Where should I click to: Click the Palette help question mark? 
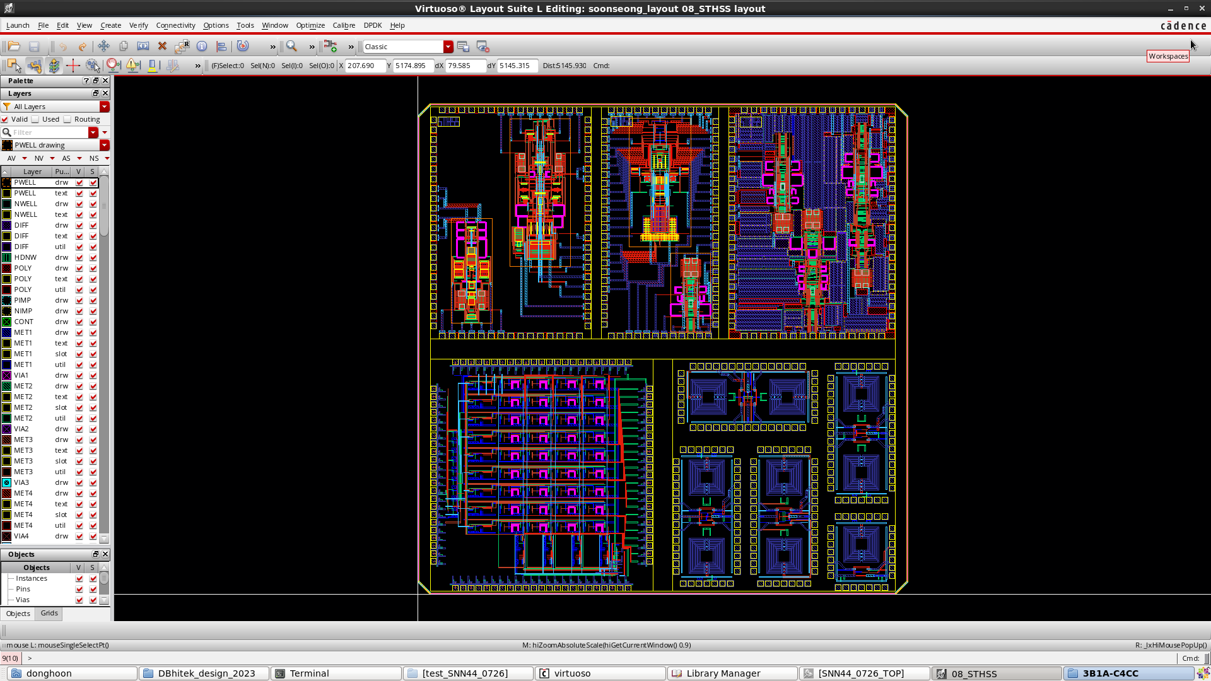pos(86,81)
